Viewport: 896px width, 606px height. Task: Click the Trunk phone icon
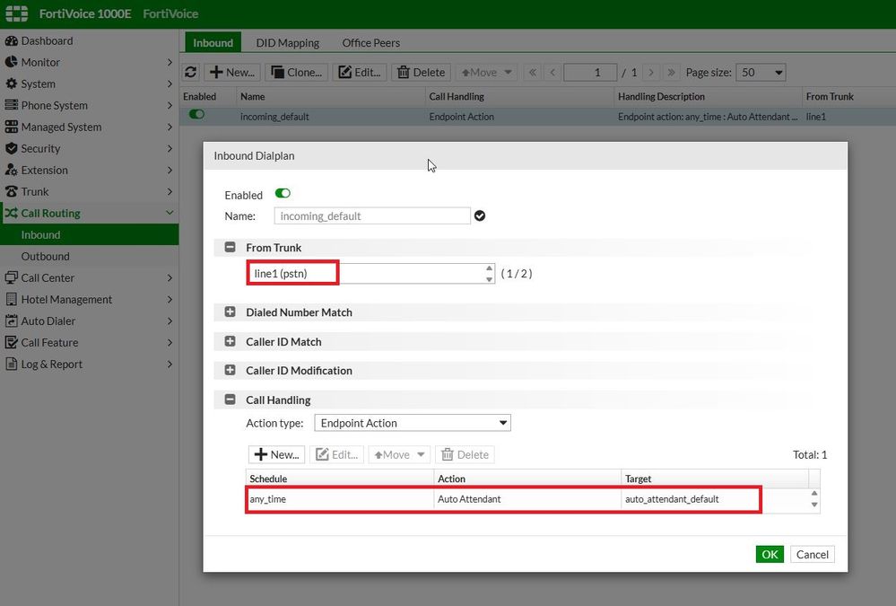point(12,191)
